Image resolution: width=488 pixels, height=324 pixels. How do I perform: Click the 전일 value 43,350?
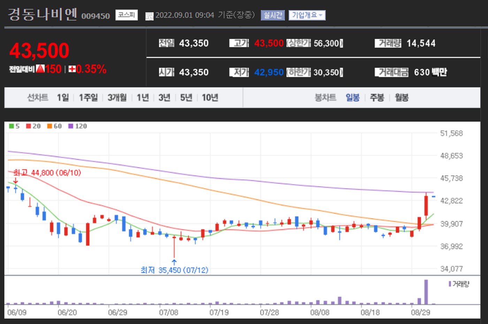194,43
